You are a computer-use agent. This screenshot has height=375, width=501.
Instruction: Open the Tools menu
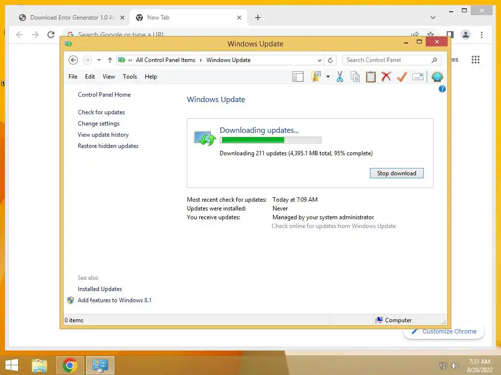click(x=130, y=77)
